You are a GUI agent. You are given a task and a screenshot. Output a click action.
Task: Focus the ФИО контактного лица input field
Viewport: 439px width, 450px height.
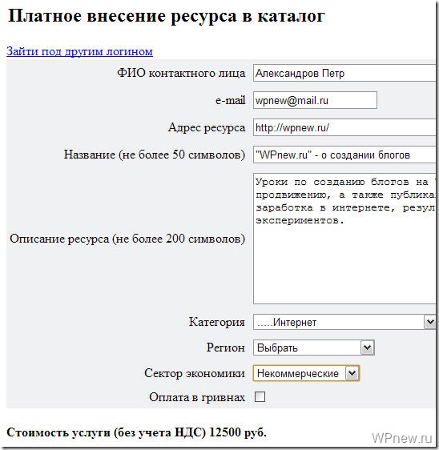coord(344,73)
